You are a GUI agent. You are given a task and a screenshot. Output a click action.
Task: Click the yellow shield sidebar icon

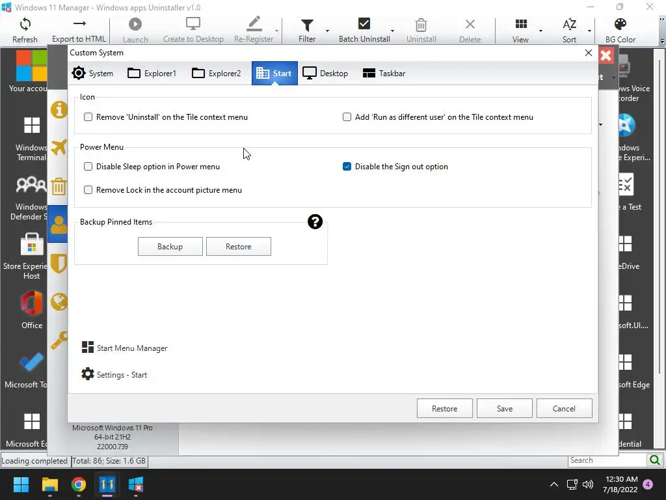tap(59, 263)
